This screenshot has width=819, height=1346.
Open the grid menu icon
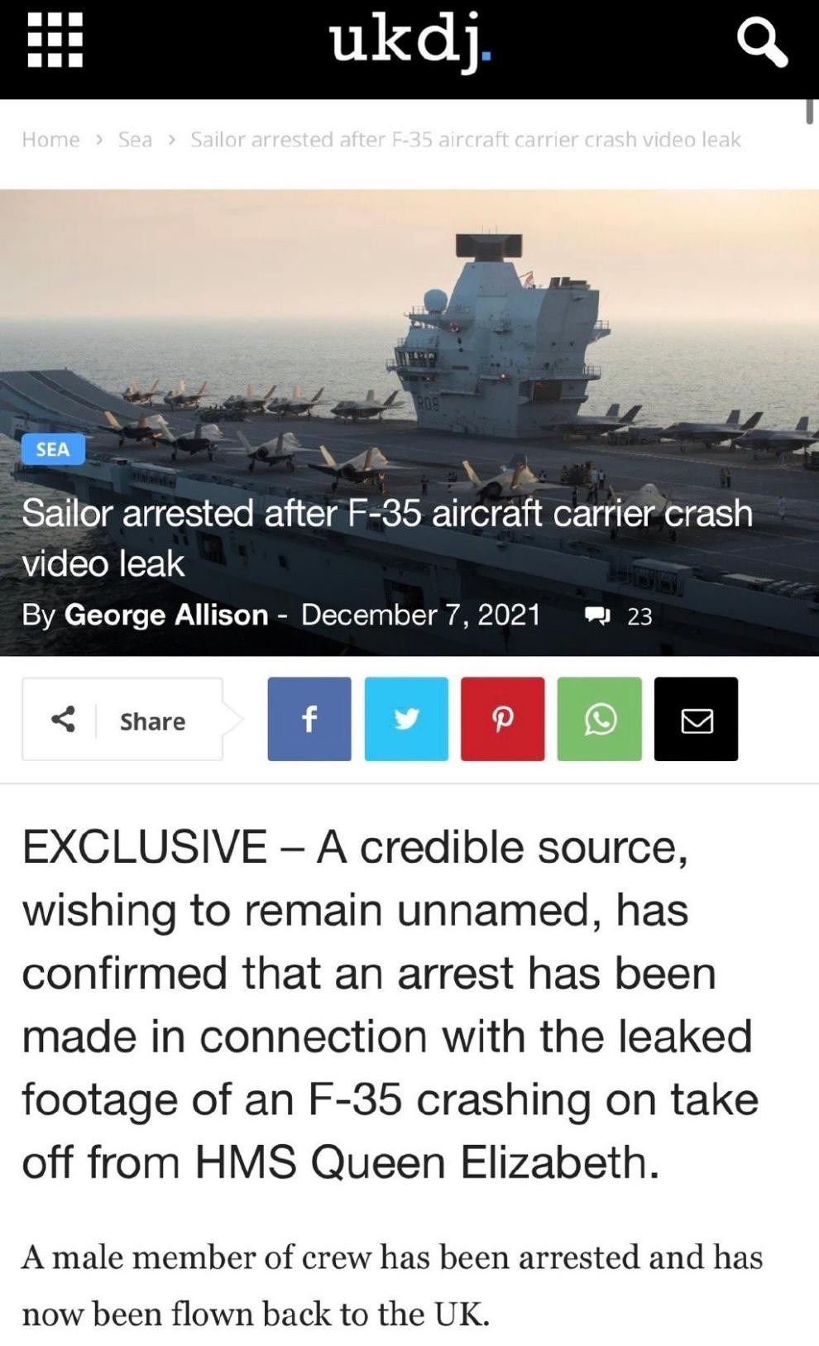55,40
